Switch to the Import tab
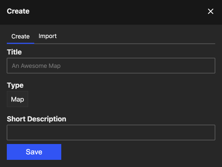Viewport: 222px width, 167px height. pos(48,36)
